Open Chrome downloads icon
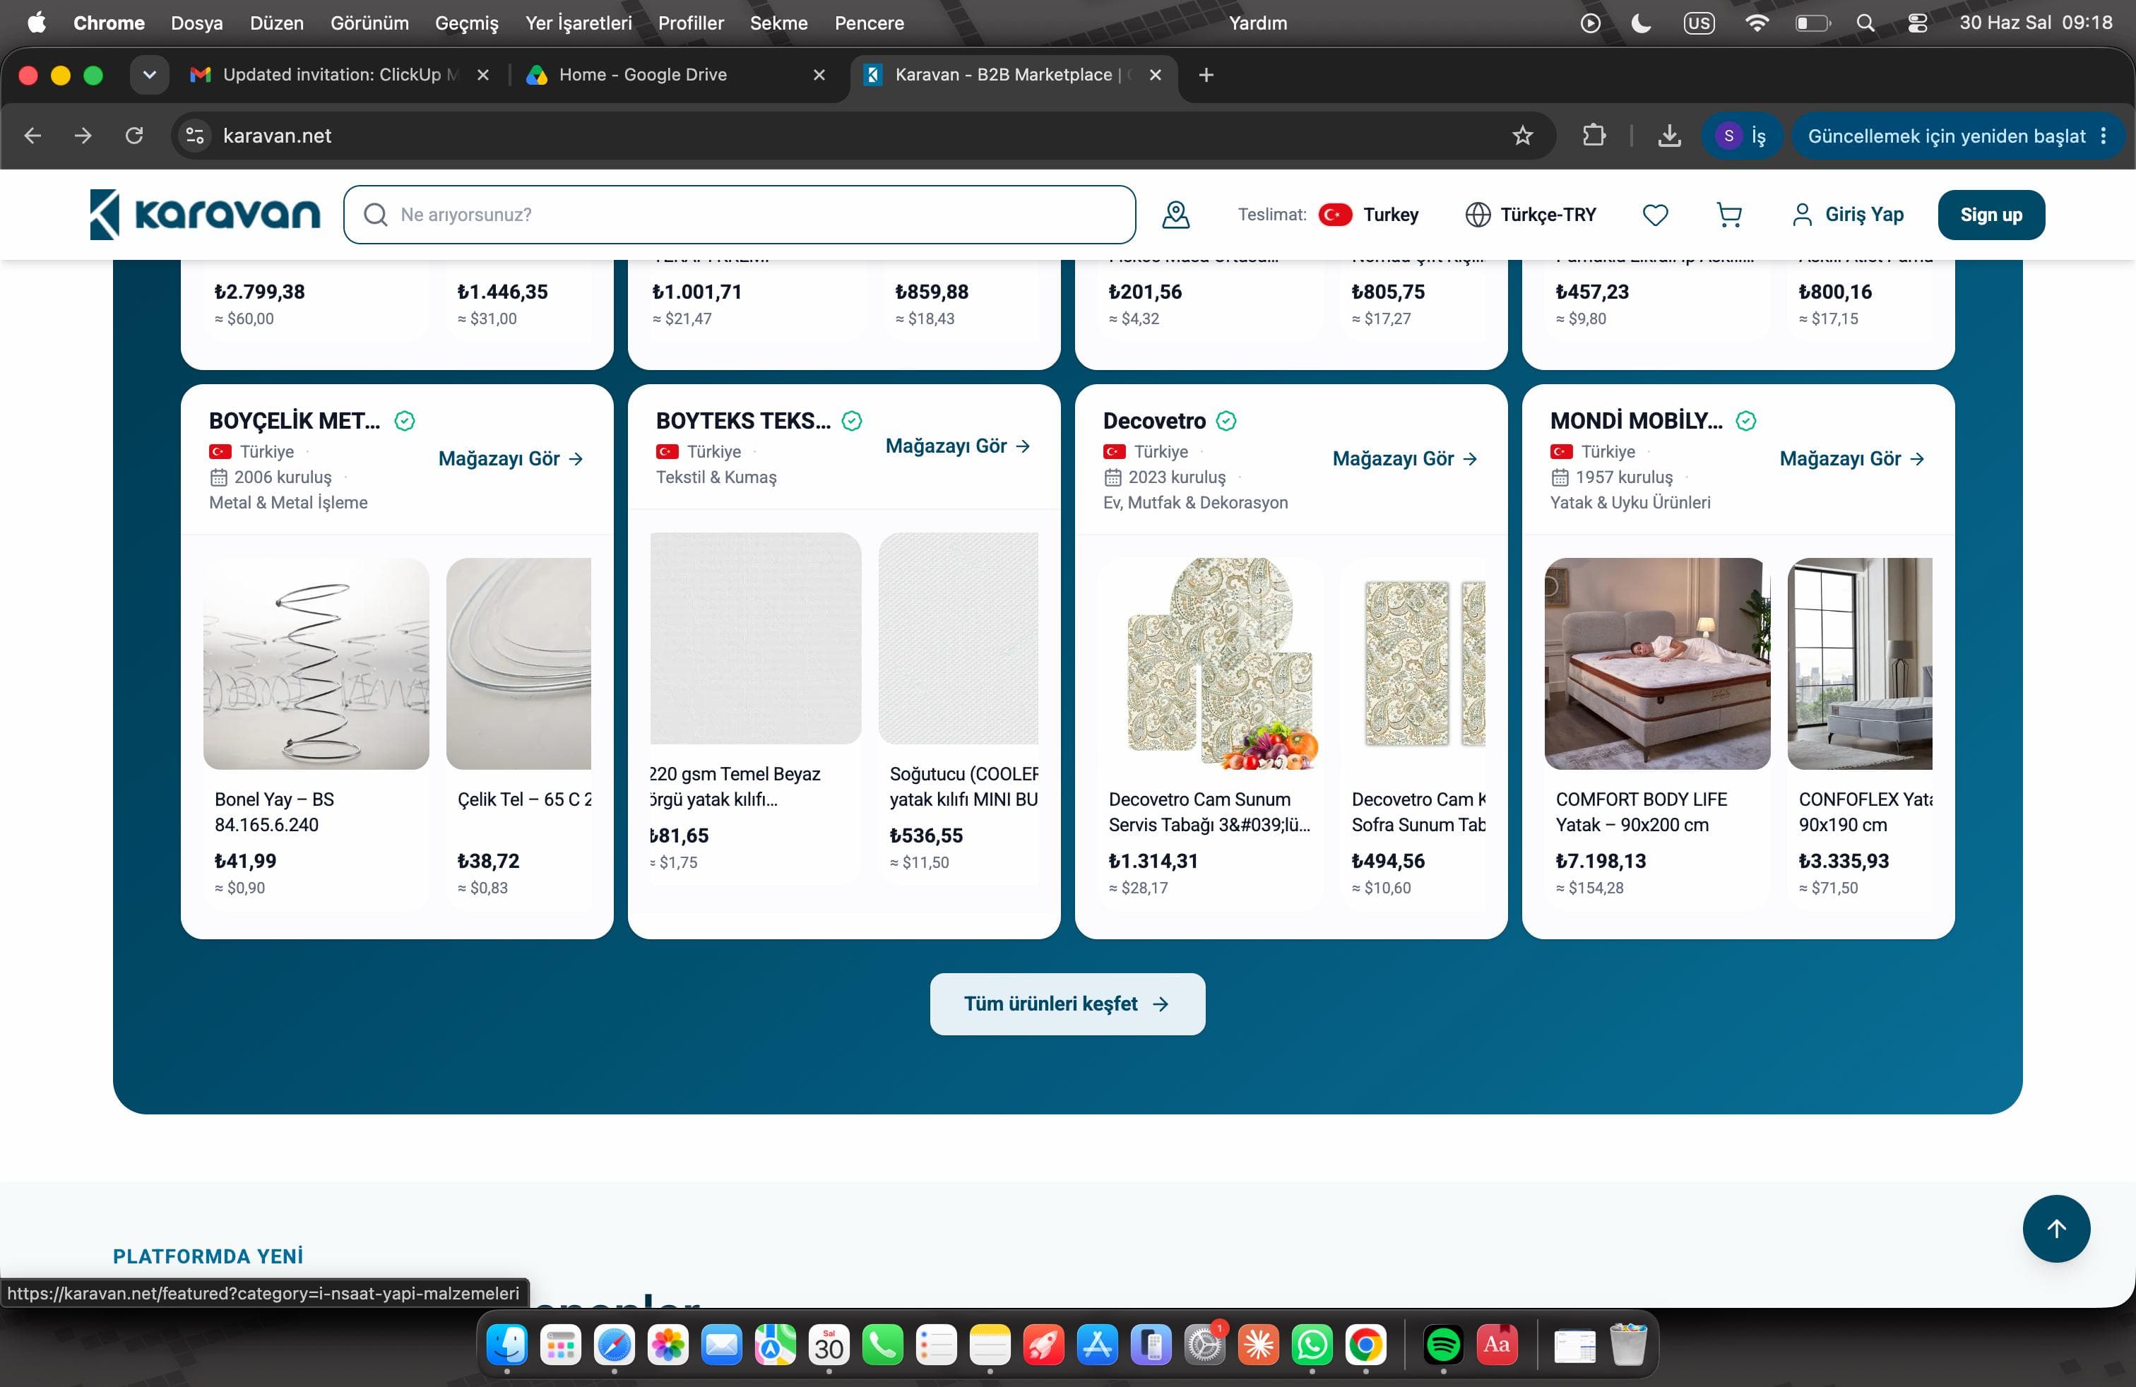This screenshot has height=1387, width=2136. pos(1669,136)
